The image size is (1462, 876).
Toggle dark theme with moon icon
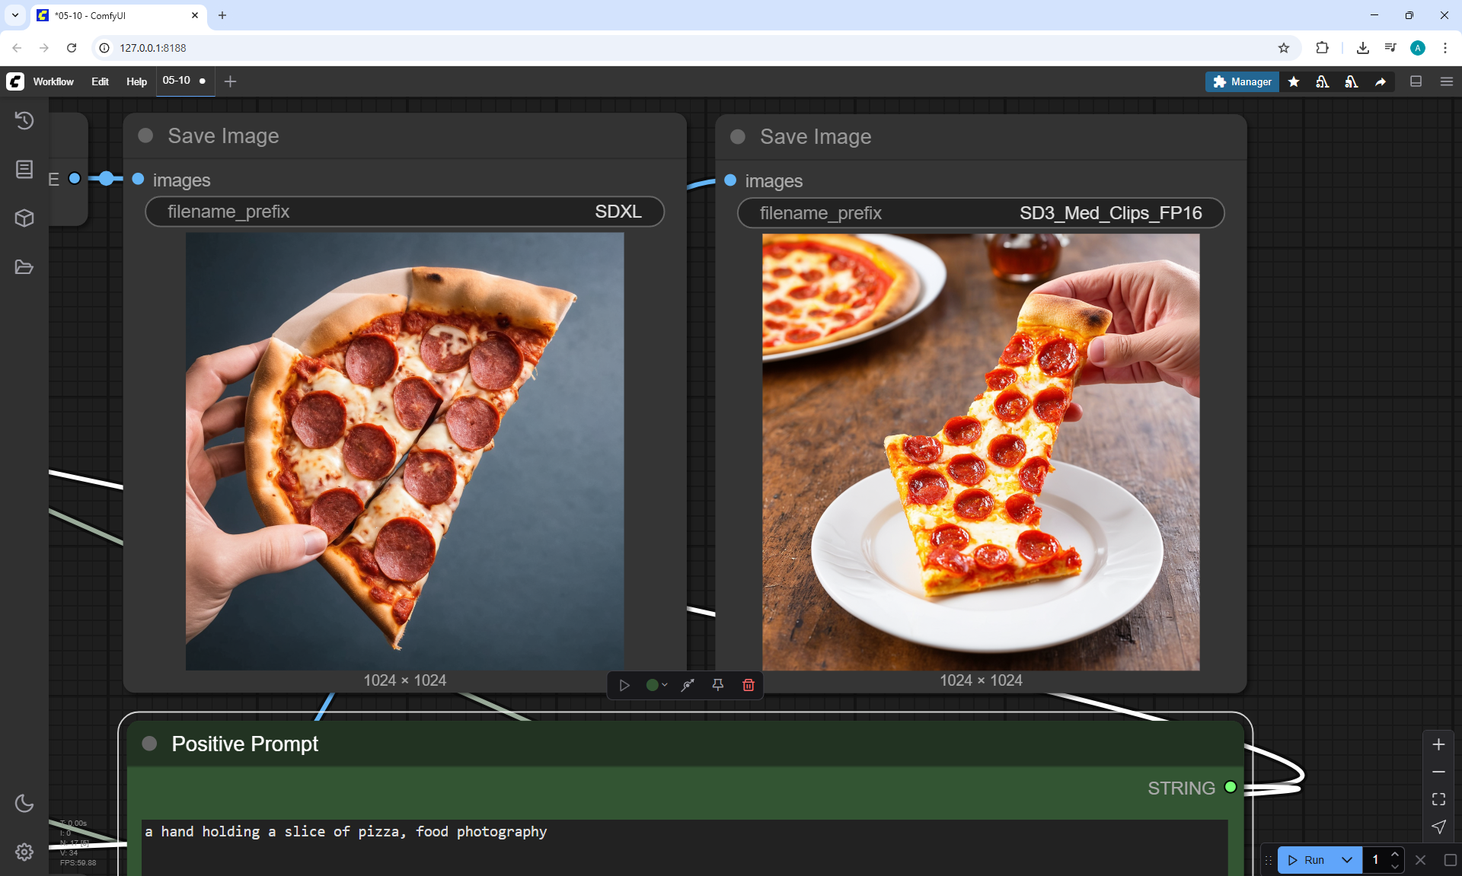click(x=24, y=803)
